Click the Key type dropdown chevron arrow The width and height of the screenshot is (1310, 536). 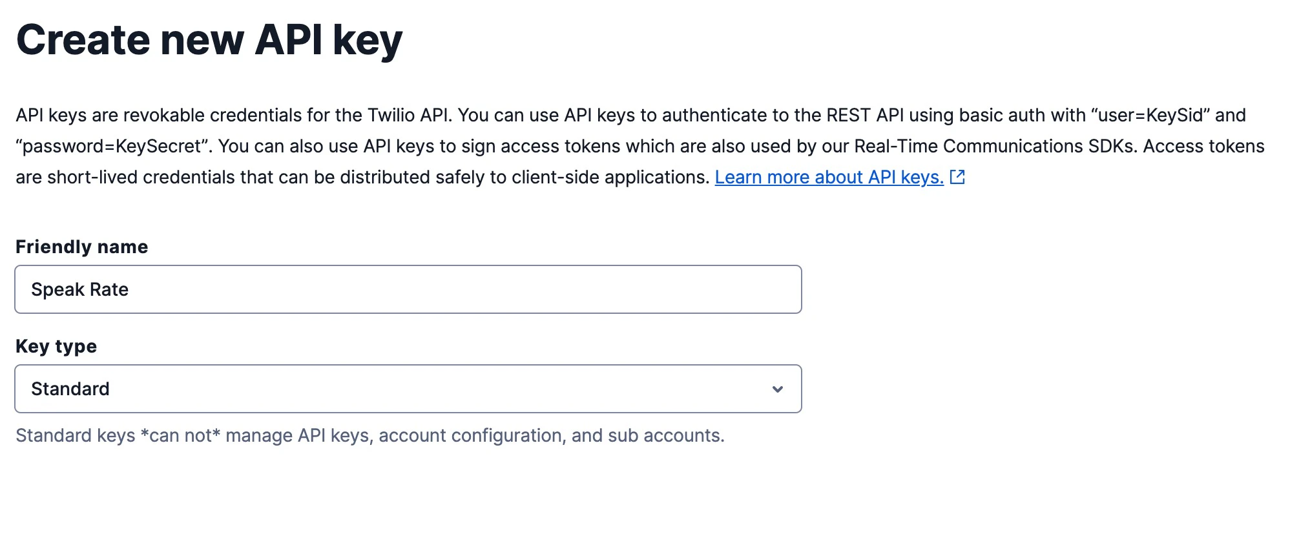pos(778,389)
